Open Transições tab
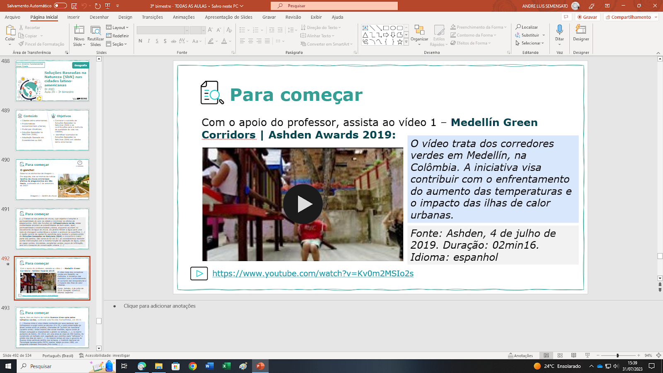The image size is (663, 373). coord(152,17)
